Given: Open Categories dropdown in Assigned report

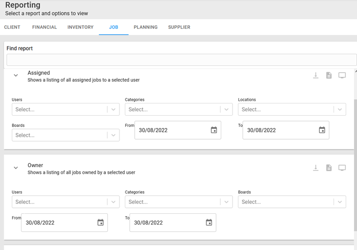Looking at the screenshot, I should pos(179,109).
